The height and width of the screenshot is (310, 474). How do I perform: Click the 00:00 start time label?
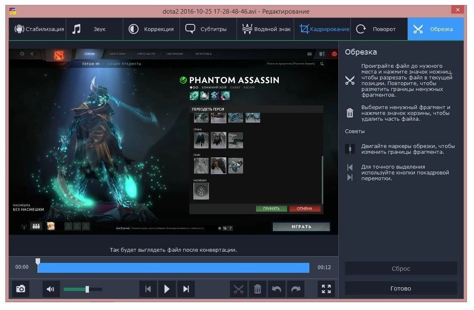pyautogui.click(x=22, y=267)
